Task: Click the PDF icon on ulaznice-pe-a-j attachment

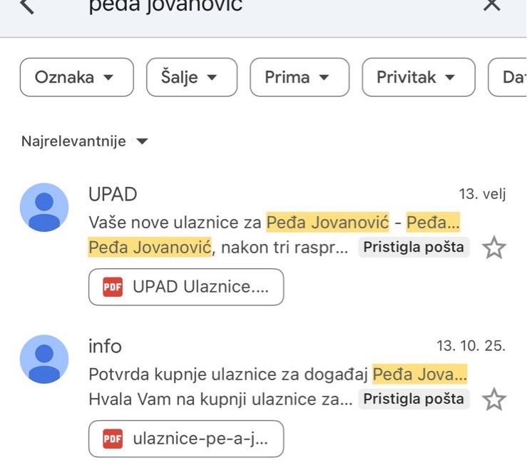Action: [x=113, y=439]
